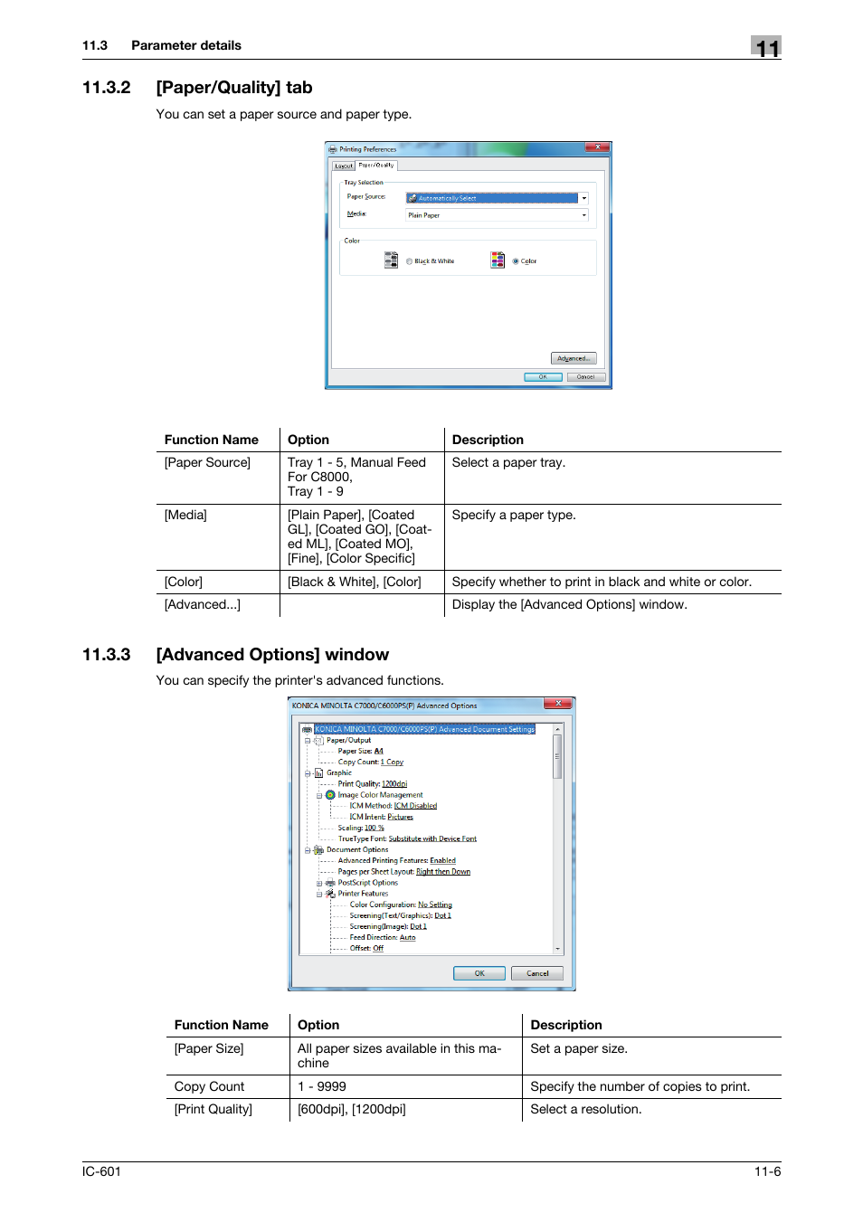Click OK in Printing Preferences dialog
This screenshot has height=1222, width=863.
543,377
